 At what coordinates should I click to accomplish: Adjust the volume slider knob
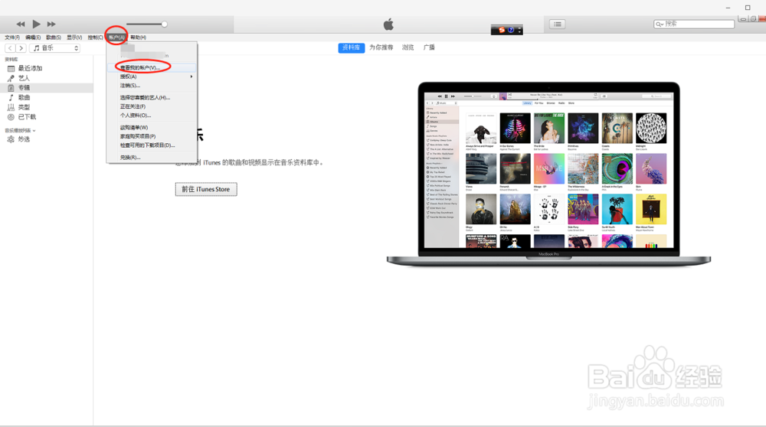tap(164, 24)
